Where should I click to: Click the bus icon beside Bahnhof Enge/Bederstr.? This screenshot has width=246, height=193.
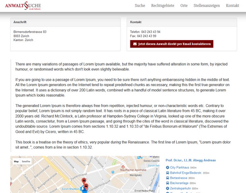coord(167,173)
